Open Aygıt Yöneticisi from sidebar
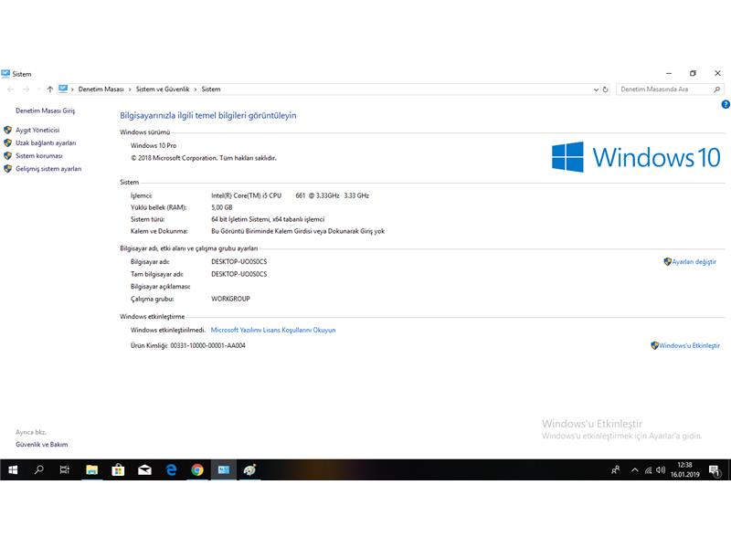This screenshot has width=731, height=548. [37, 130]
